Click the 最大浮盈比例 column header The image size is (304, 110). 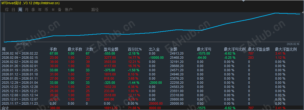(286, 49)
